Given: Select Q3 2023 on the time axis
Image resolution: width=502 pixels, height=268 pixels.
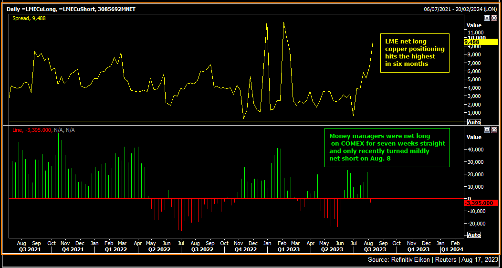Looking at the screenshot, I should click(376, 249).
